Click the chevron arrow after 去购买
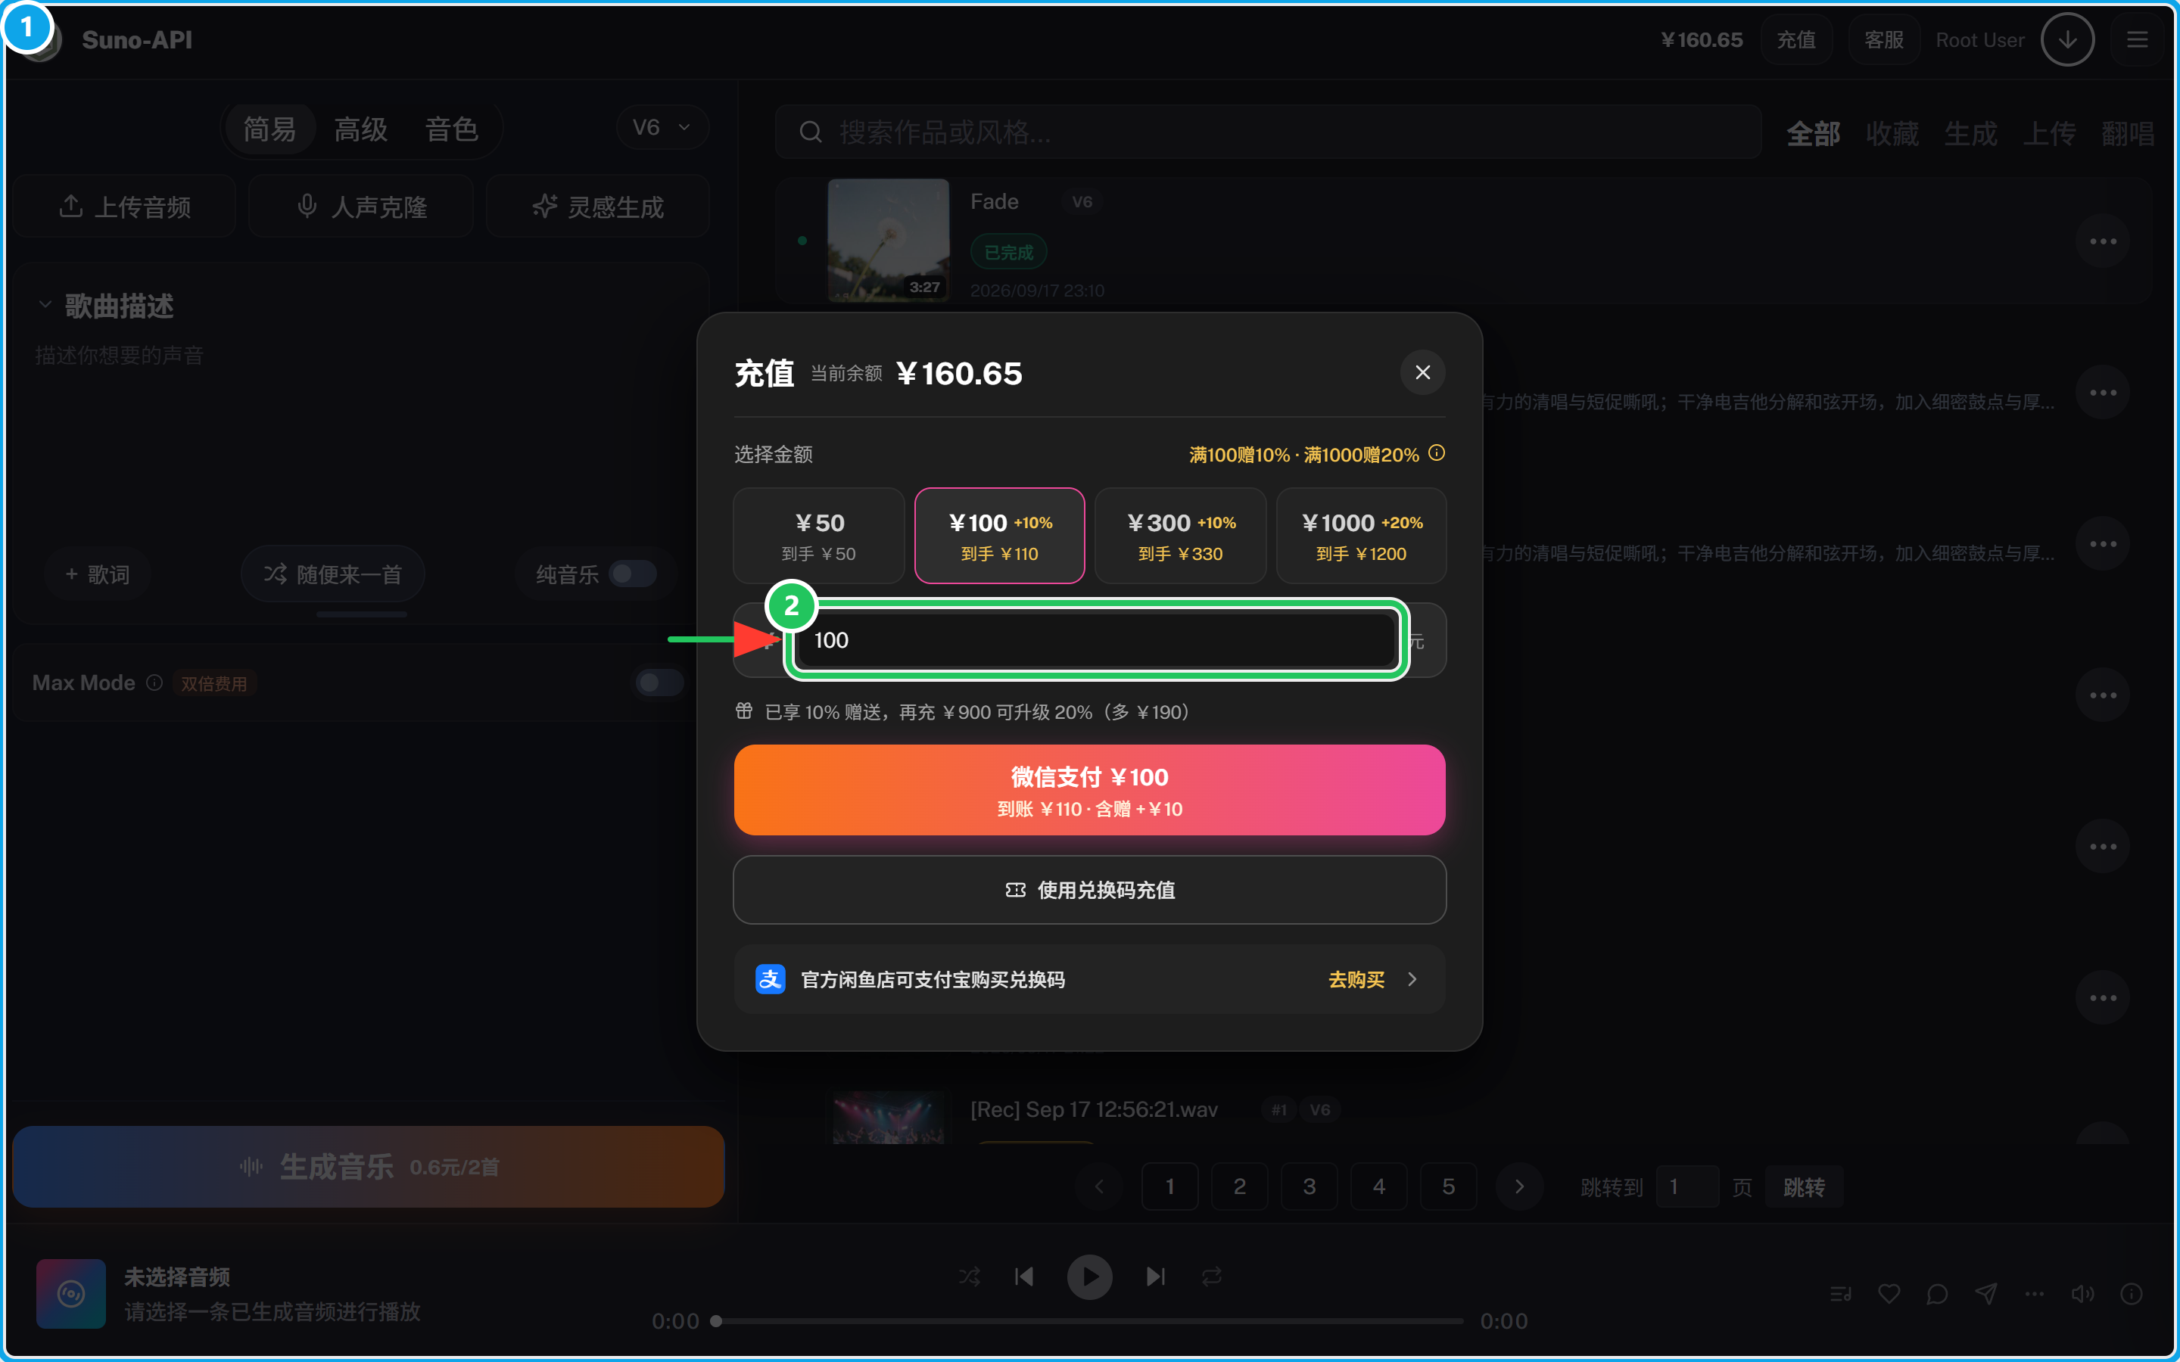 [1412, 980]
